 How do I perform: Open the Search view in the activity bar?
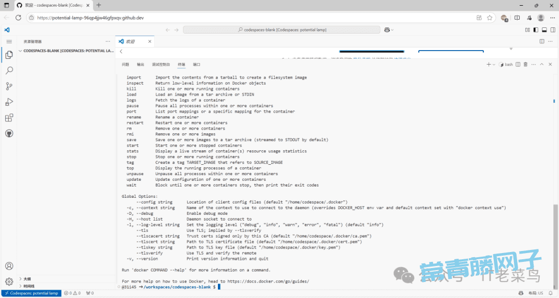[x=9, y=70]
